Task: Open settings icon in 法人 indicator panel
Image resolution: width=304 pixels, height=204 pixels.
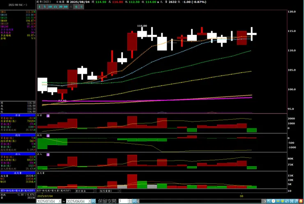Action: pos(48,154)
